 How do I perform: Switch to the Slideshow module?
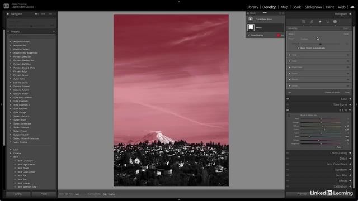[313, 7]
